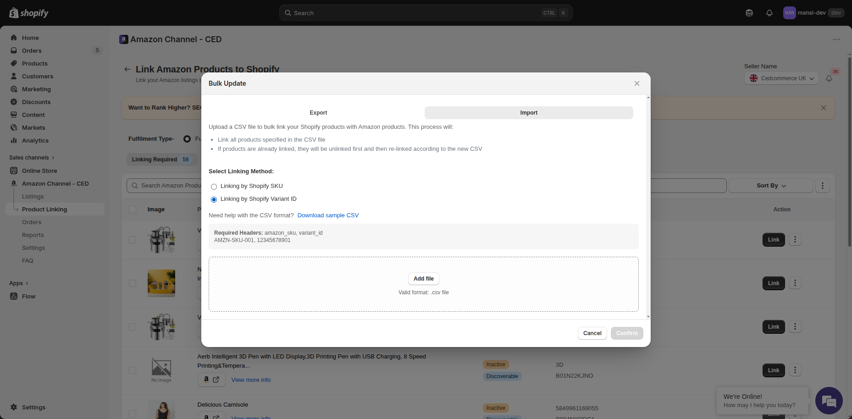The image size is (852, 419).
Task: Click the Download sample CSV link
Action: pos(328,215)
